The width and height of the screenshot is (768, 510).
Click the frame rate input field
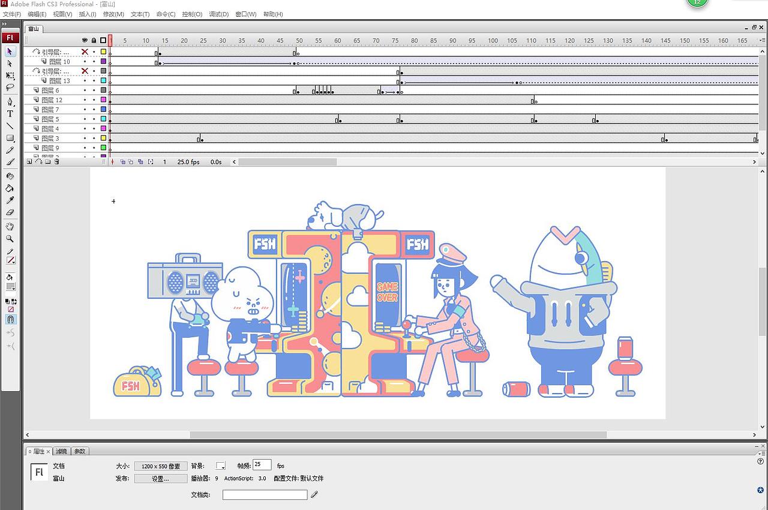(x=262, y=464)
